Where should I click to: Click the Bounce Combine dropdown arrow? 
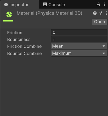(x=104, y=53)
